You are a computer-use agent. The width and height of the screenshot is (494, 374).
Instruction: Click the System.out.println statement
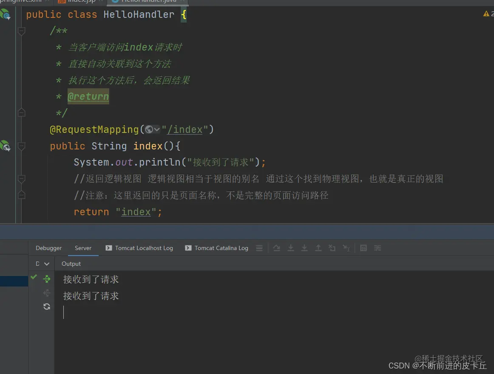click(x=170, y=162)
